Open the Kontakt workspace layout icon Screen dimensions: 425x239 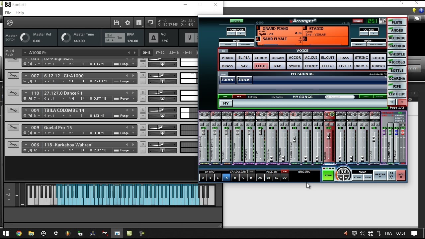click(139, 23)
